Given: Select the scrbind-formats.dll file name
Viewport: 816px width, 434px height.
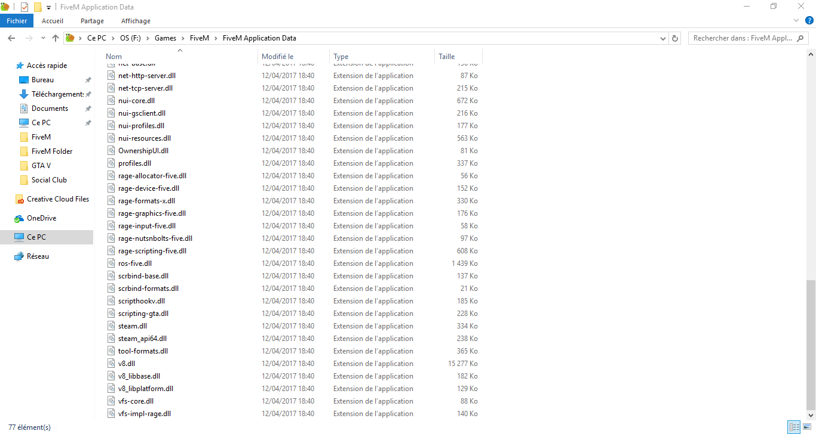Looking at the screenshot, I should [x=148, y=289].
